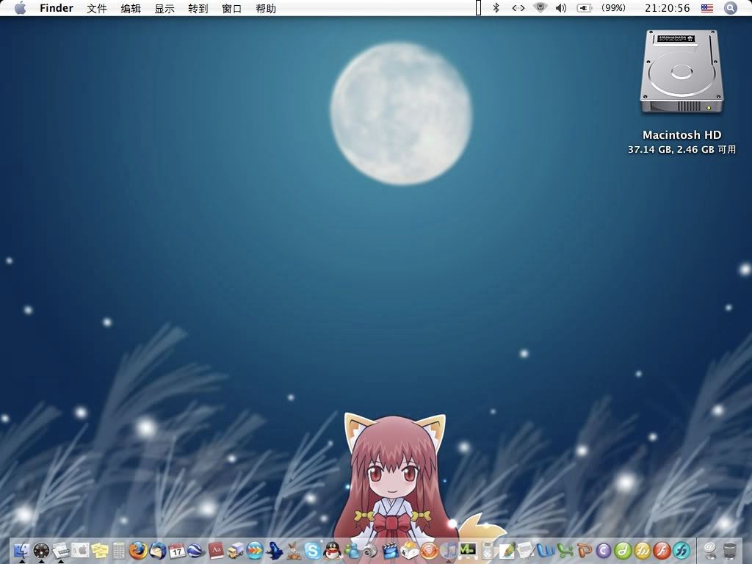
Task: Open the battery power status icon
Action: 584,8
